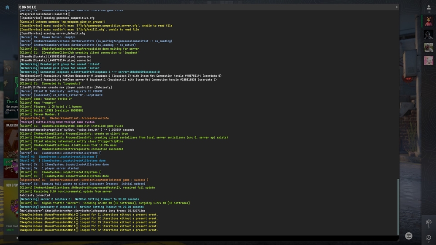Select line "execing gamemode_competitive.cfg"
436x245 pixels.
(x=57, y=18)
